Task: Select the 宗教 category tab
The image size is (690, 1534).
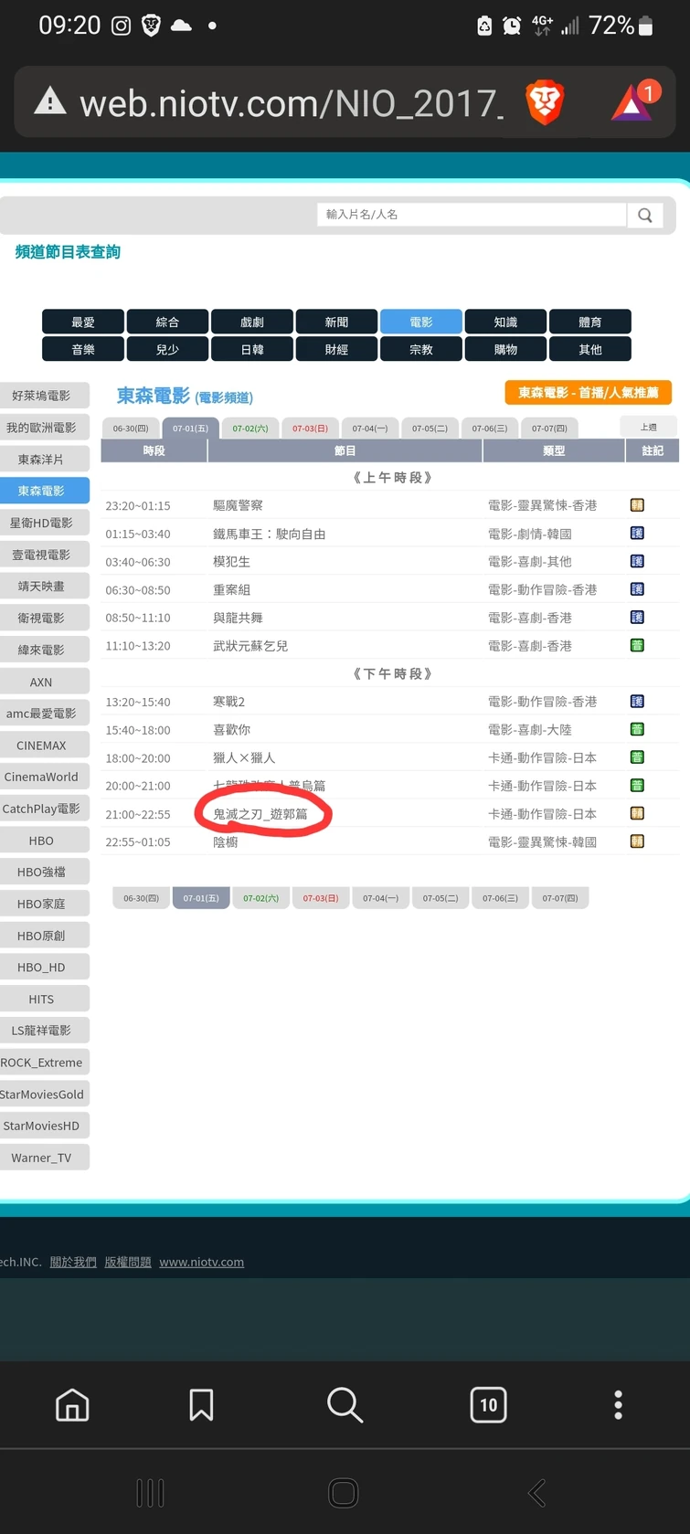Action: tap(421, 349)
